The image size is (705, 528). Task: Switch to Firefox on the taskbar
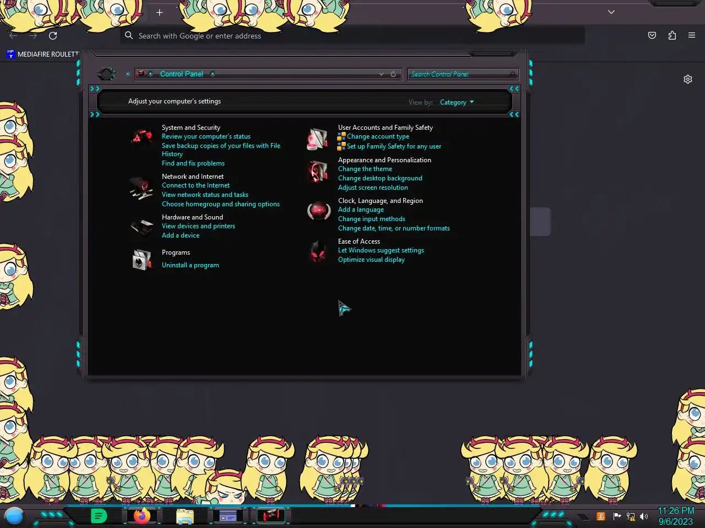[x=142, y=516]
